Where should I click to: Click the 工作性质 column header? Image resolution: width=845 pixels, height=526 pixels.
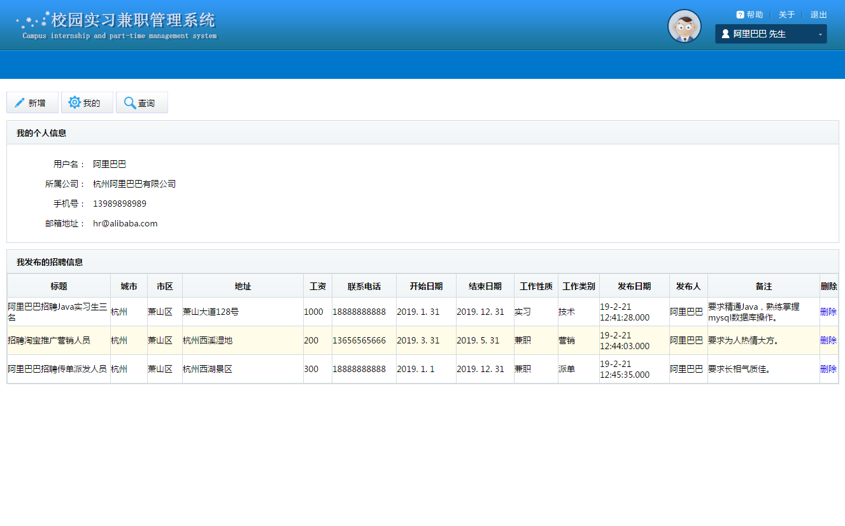[536, 286]
